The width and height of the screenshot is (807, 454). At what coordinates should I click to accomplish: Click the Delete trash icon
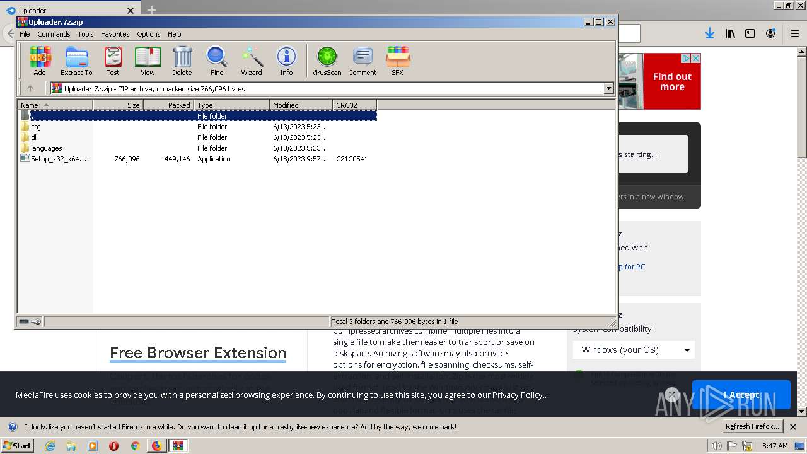182,61
